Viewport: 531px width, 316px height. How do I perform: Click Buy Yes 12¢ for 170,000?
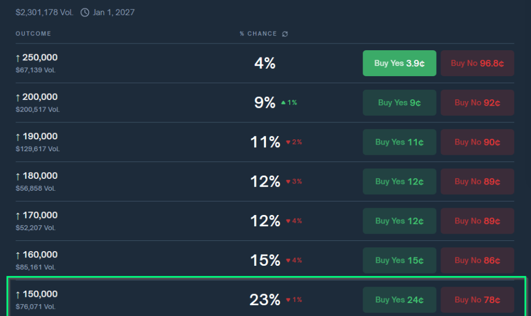tap(399, 221)
